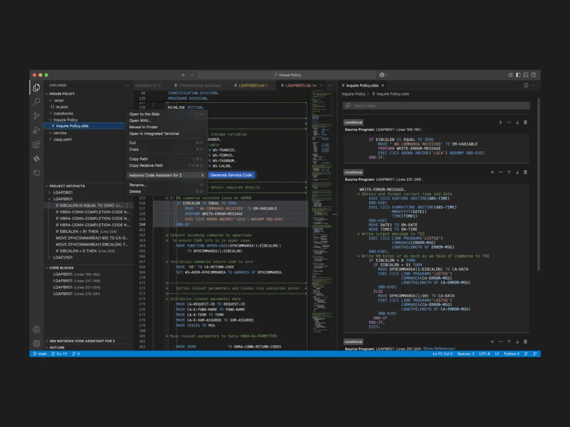Open the Run and Debug view
The image size is (570, 427).
36,130
